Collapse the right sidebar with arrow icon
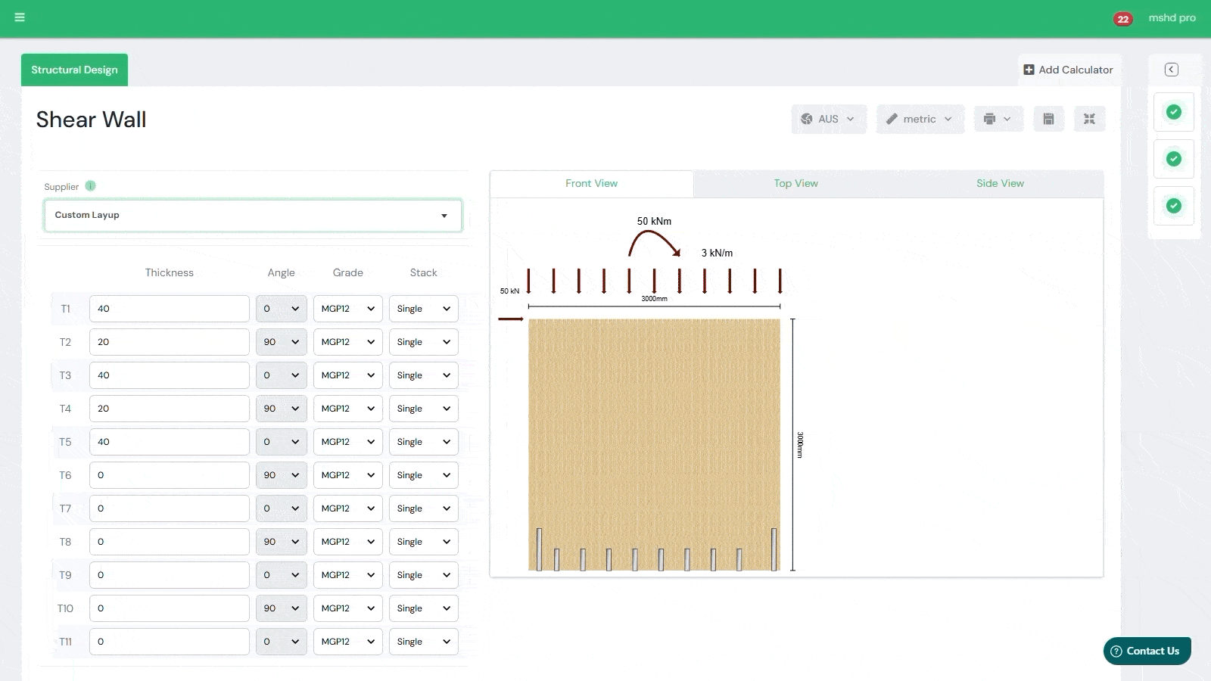The width and height of the screenshot is (1211, 681). tap(1171, 70)
